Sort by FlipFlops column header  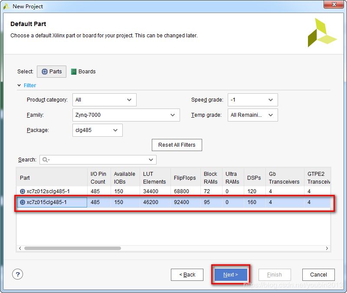coord(186,178)
